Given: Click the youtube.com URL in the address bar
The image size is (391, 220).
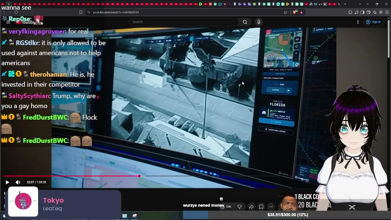Looking at the screenshot, I should point(116,12).
